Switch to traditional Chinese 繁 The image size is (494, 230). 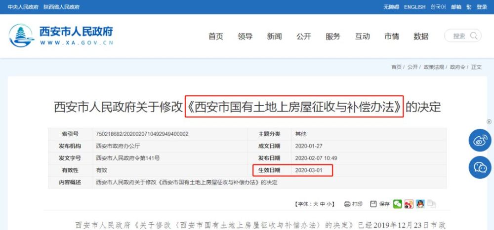469,7
